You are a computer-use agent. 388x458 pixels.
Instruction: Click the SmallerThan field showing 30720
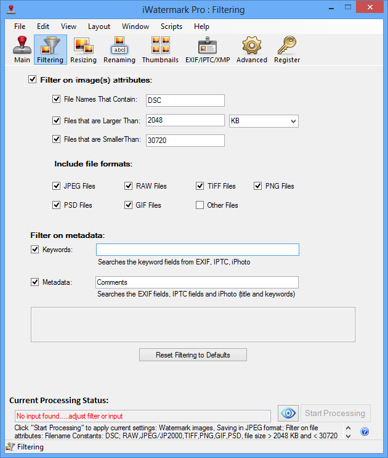coord(185,140)
